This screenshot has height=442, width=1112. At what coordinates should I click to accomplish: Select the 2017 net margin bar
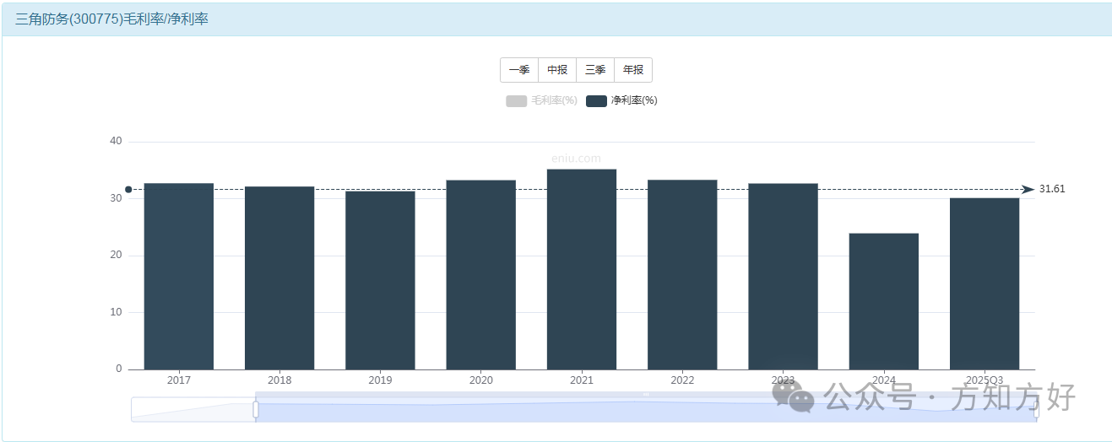point(179,277)
